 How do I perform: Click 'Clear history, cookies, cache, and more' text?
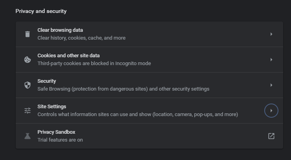point(81,38)
